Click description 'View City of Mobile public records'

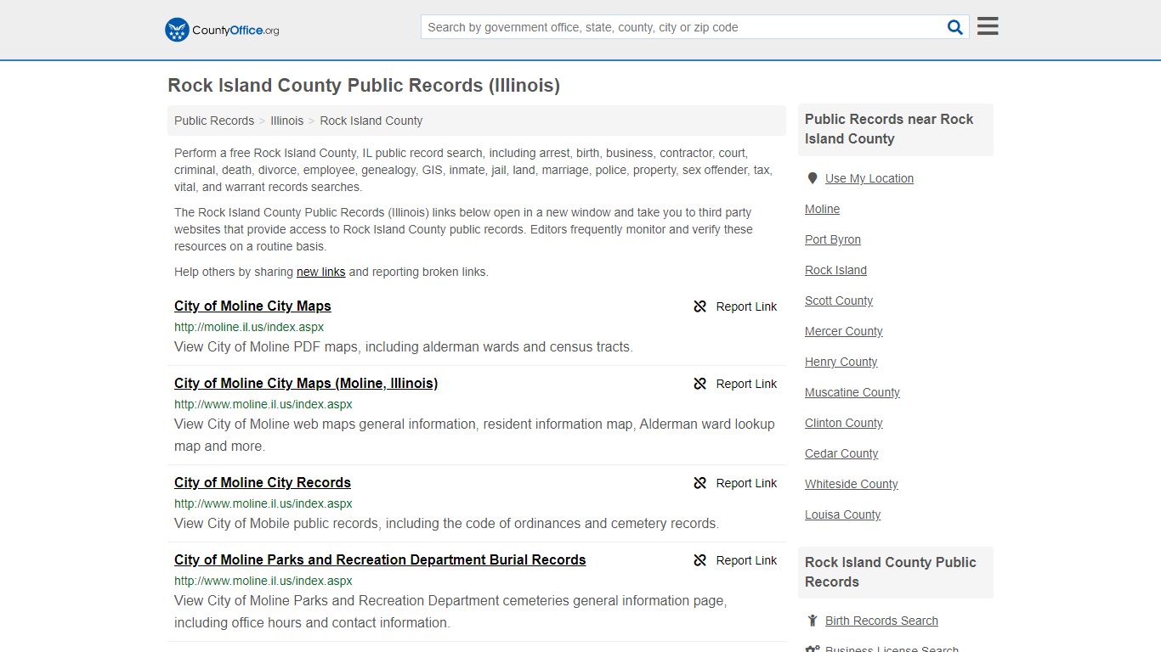[x=446, y=523]
